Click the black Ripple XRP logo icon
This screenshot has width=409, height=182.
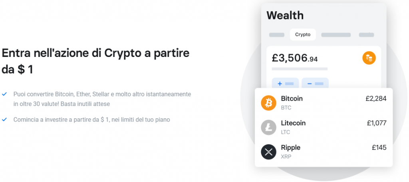pyautogui.click(x=268, y=152)
